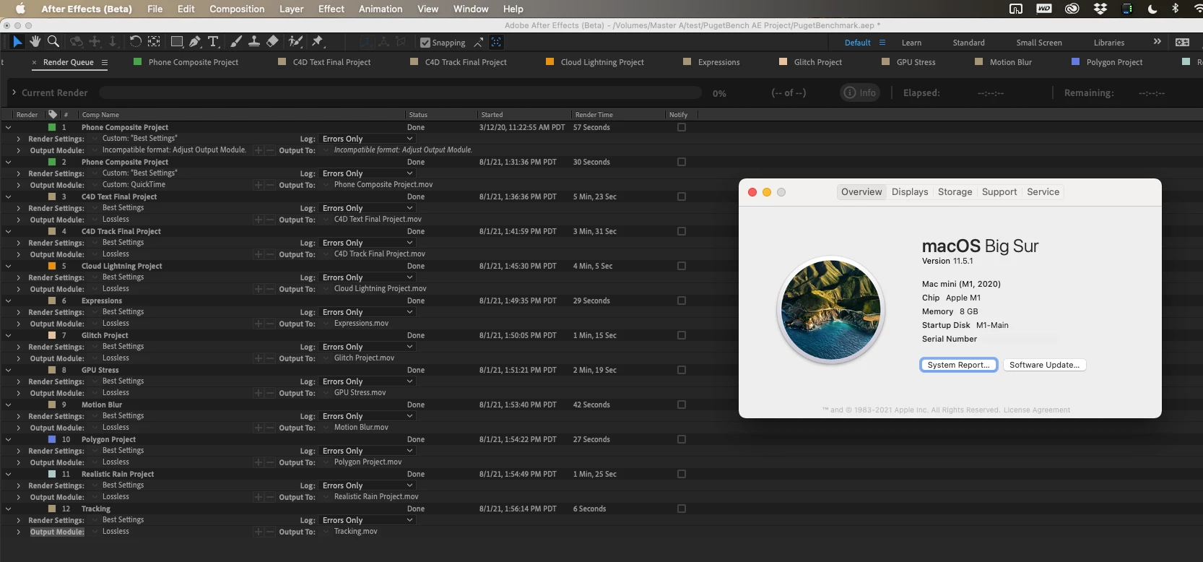Collapse the Realistic Rain Project render item
Image resolution: width=1203 pixels, height=562 pixels.
(x=8, y=474)
